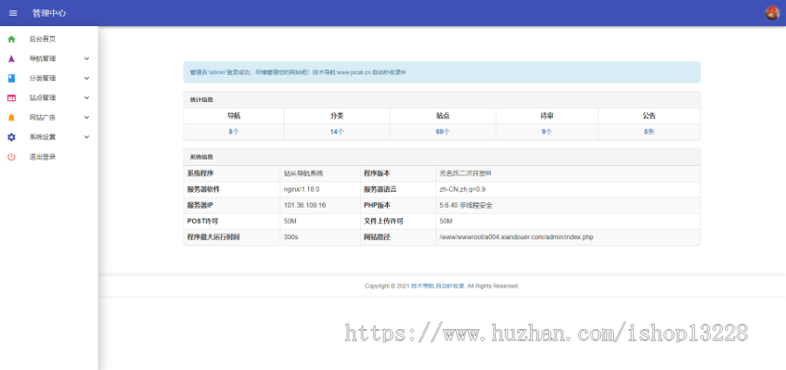Click the 服务器语言 label cell
Viewport: 786px width, 370px height.
click(398, 189)
